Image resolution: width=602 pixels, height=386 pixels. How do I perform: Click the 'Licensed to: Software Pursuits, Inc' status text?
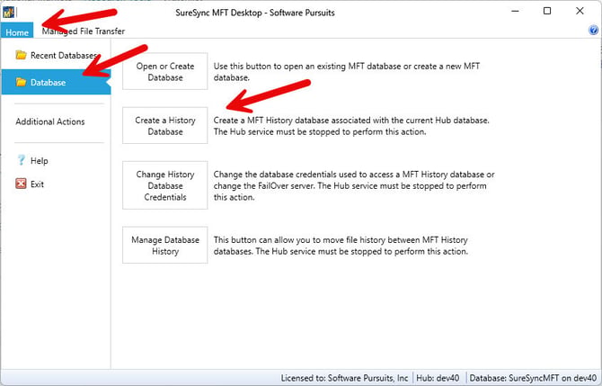click(x=344, y=378)
